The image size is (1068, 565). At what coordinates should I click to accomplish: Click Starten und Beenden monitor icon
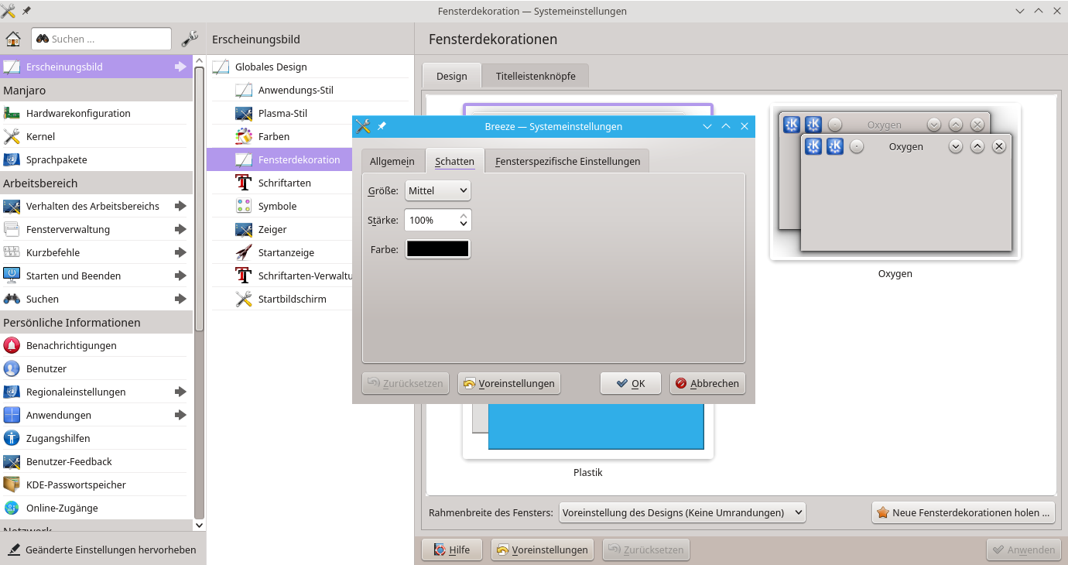click(12, 276)
